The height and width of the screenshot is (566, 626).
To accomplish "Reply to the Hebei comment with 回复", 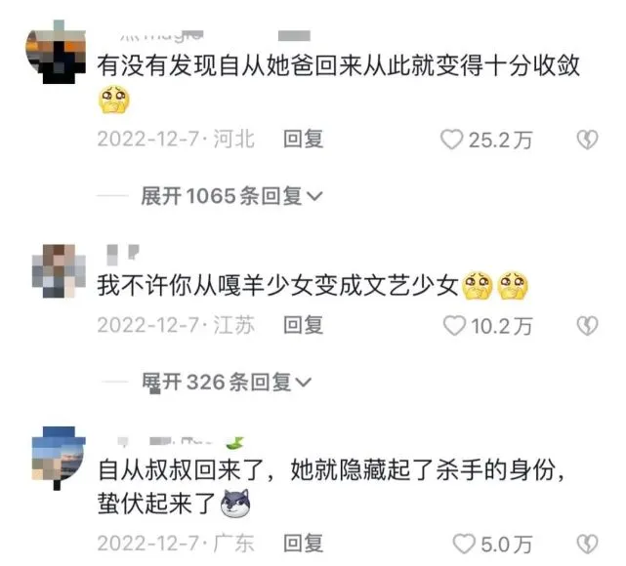I will [304, 140].
